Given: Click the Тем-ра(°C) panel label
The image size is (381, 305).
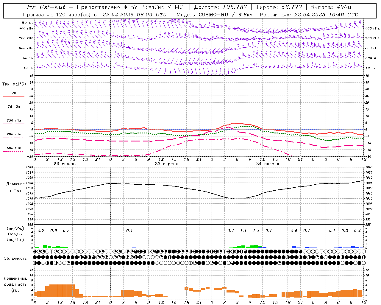Looking at the screenshot, I should tap(14, 84).
